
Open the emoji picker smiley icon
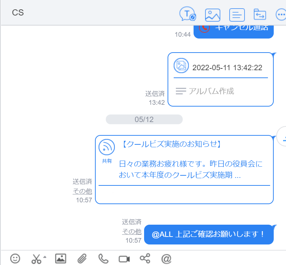(x=15, y=258)
